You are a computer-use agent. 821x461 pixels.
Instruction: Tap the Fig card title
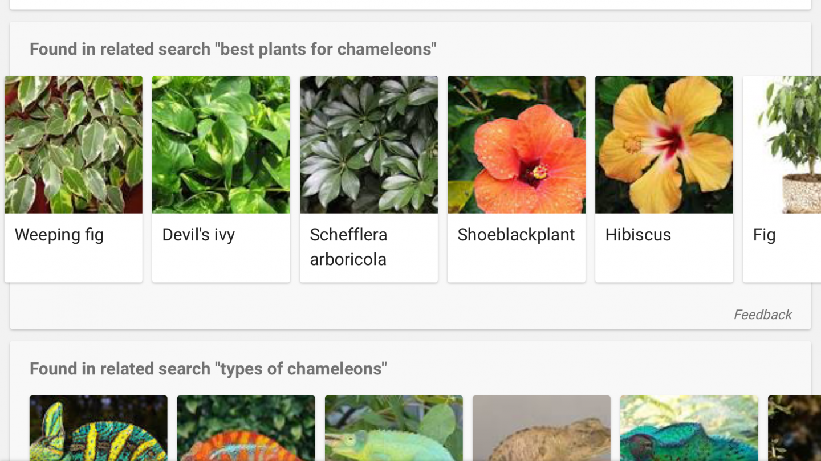(765, 235)
